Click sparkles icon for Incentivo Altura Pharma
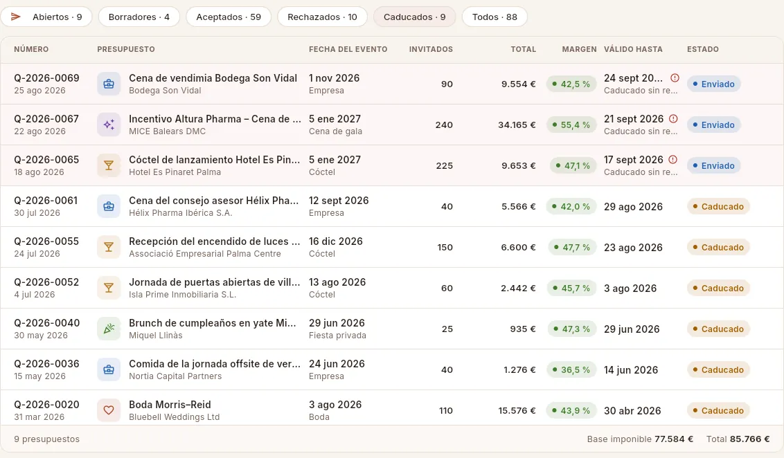Viewport: 784px width, 458px height. coord(109,125)
